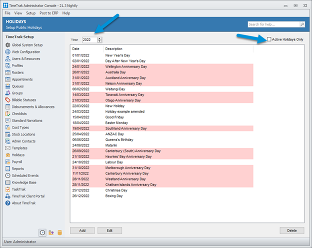Open the Rosters calendar icon

pos(7,72)
